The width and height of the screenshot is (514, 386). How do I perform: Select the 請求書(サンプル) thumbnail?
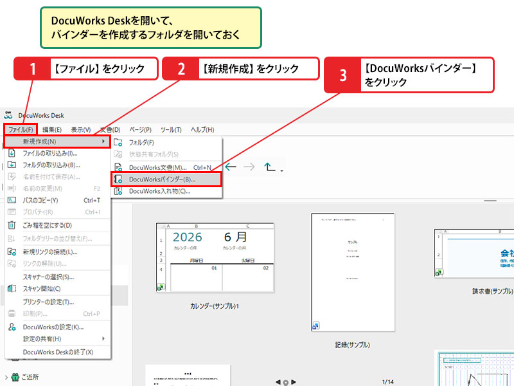point(474,253)
